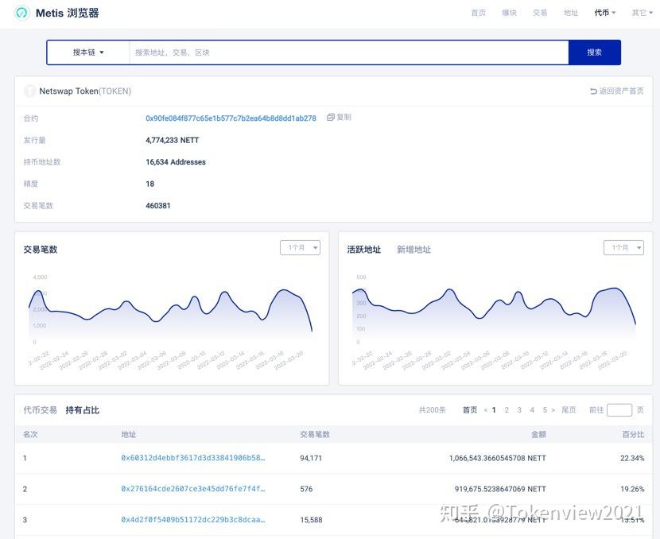Go to pagination 首页 link

470,410
